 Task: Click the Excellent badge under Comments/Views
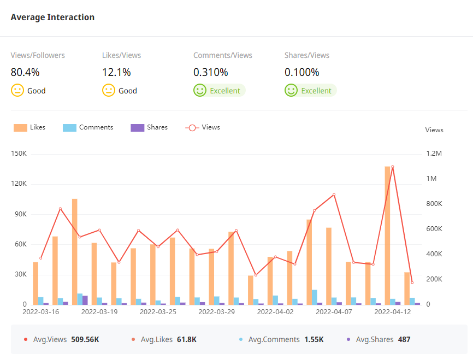point(225,91)
